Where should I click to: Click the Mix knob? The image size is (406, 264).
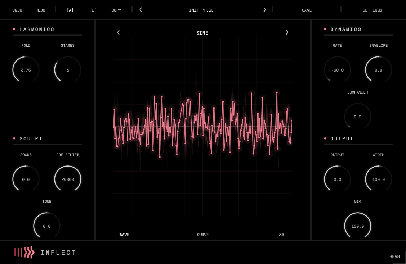pos(358,226)
